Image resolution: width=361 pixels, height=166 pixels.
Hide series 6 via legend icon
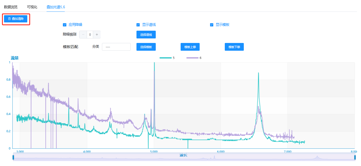click(x=192, y=58)
